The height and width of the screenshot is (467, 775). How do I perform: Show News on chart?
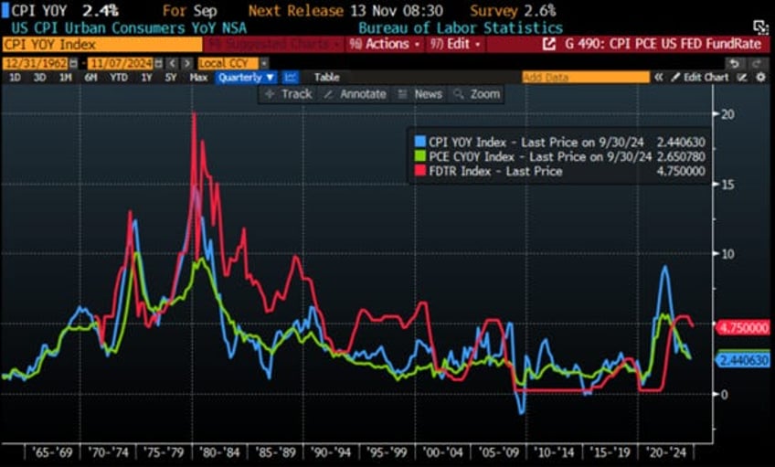(420, 94)
